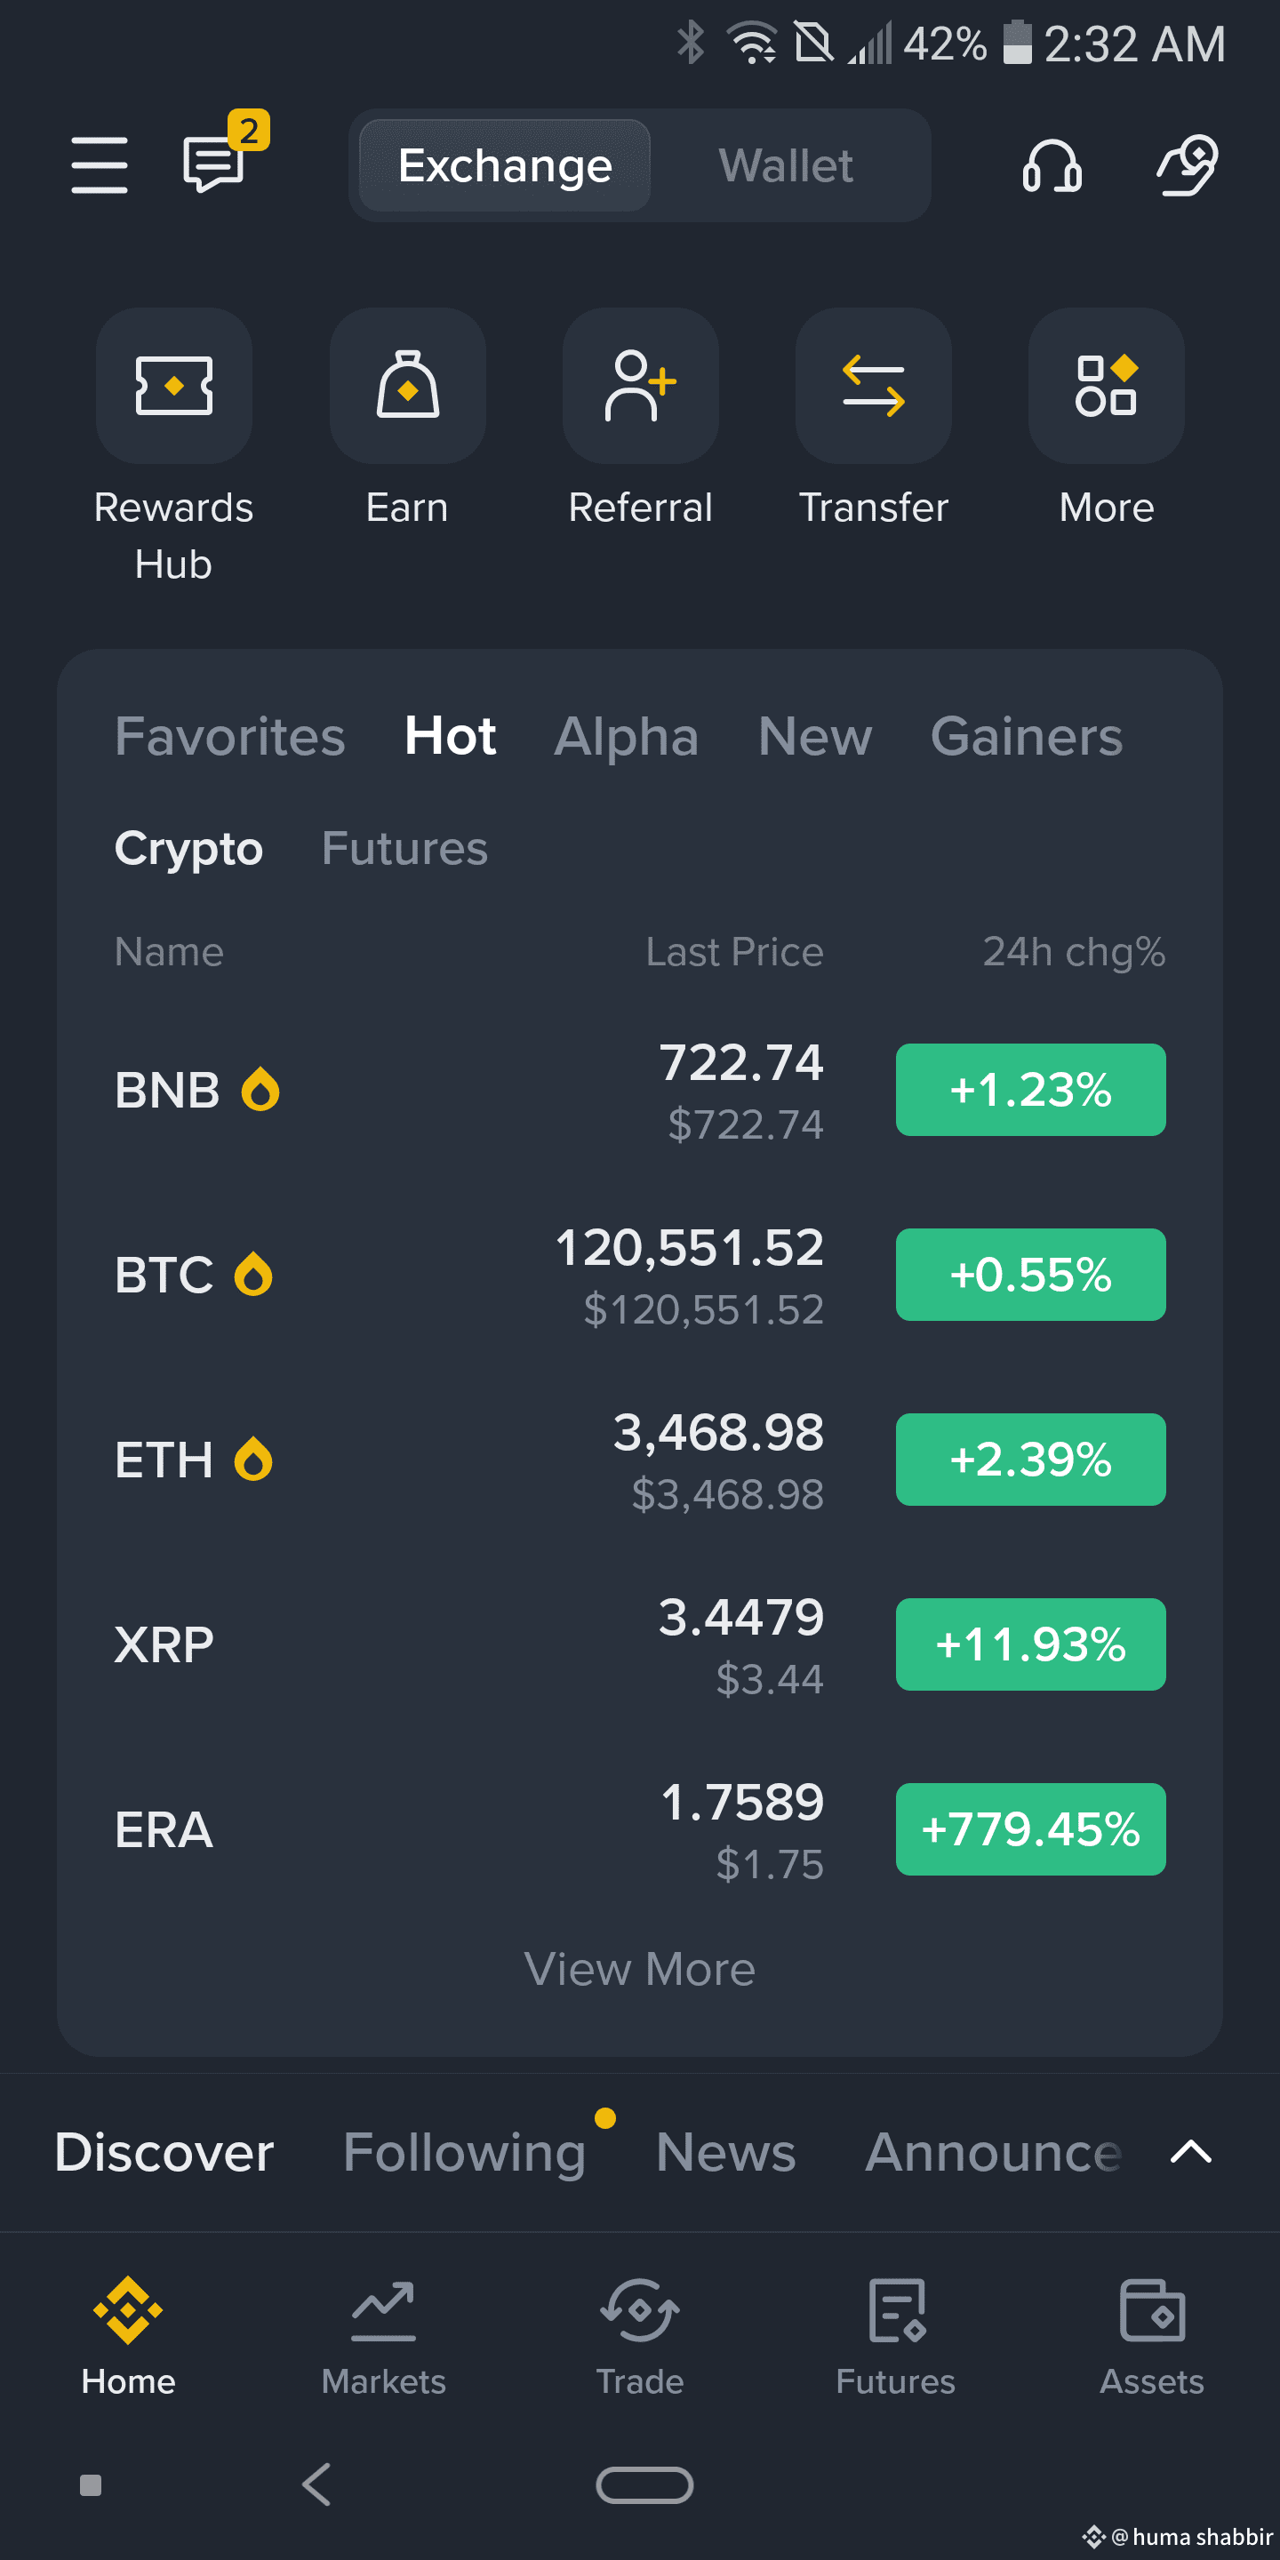This screenshot has height=2560, width=1280.
Task: Switch the list to Futures
Action: 404,849
